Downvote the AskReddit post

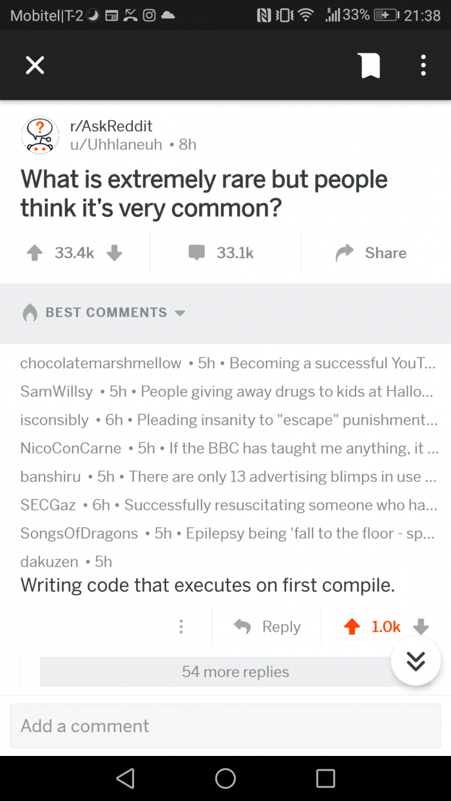[114, 253]
